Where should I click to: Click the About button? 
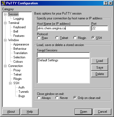point(11,112)
